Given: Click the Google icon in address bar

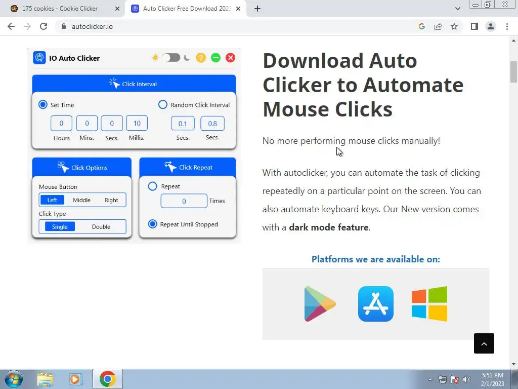Looking at the screenshot, I should pos(421,26).
